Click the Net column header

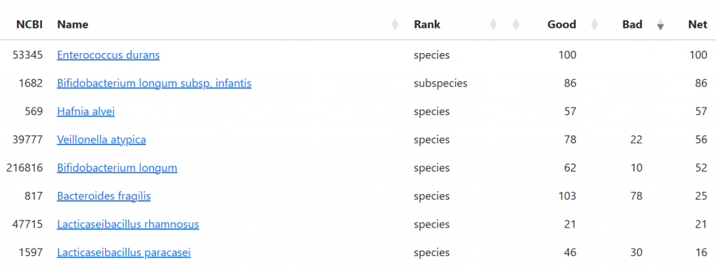pos(697,24)
